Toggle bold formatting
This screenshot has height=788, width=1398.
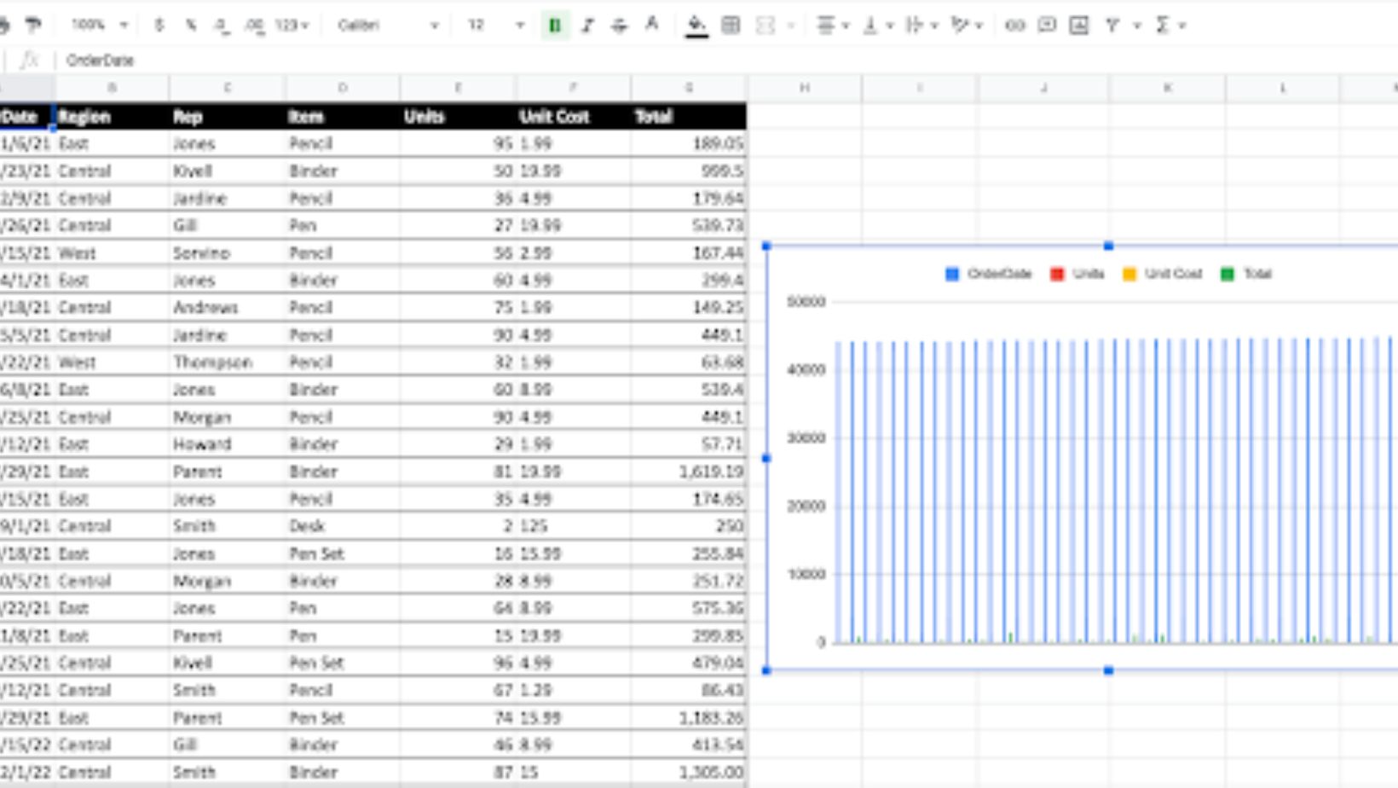pyautogui.click(x=555, y=26)
